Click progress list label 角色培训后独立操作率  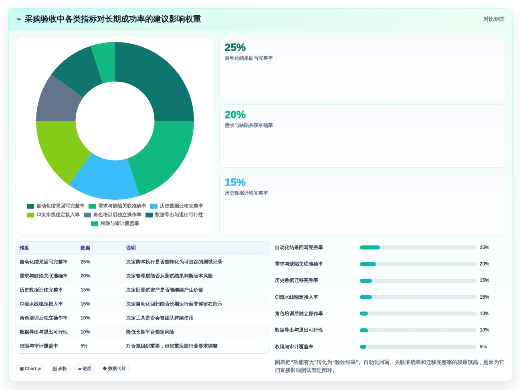click(299, 314)
